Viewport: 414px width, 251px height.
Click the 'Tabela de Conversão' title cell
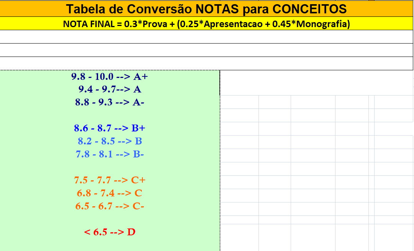[x=206, y=9]
